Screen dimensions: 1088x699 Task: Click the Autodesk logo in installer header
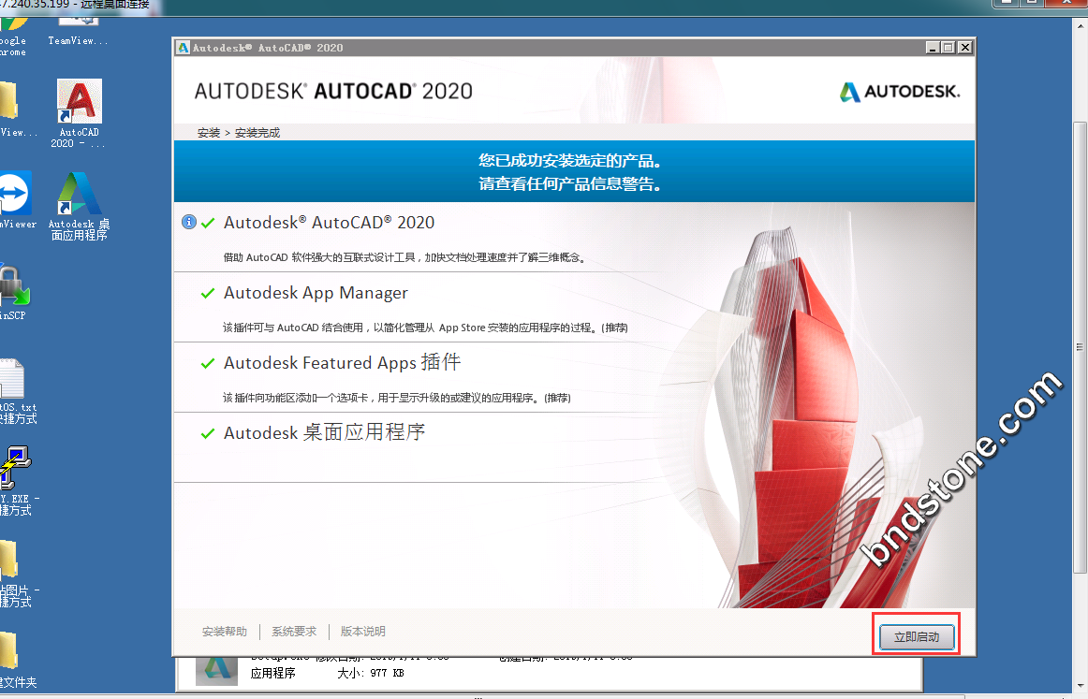point(900,92)
